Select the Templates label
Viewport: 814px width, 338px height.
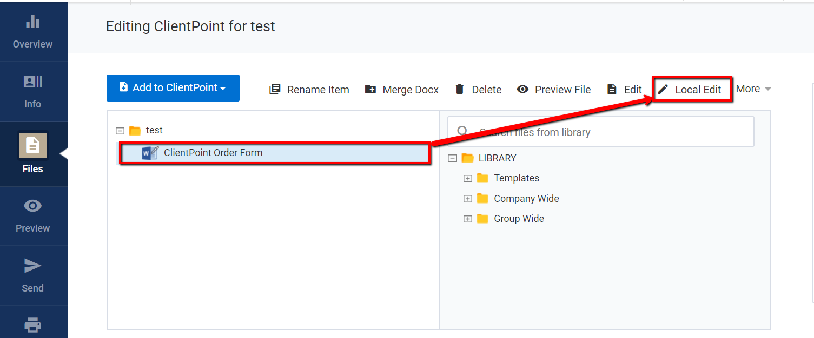[517, 178]
